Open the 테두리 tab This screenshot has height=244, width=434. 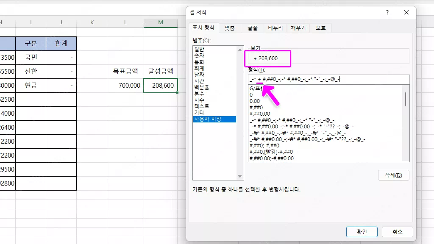pos(275,28)
